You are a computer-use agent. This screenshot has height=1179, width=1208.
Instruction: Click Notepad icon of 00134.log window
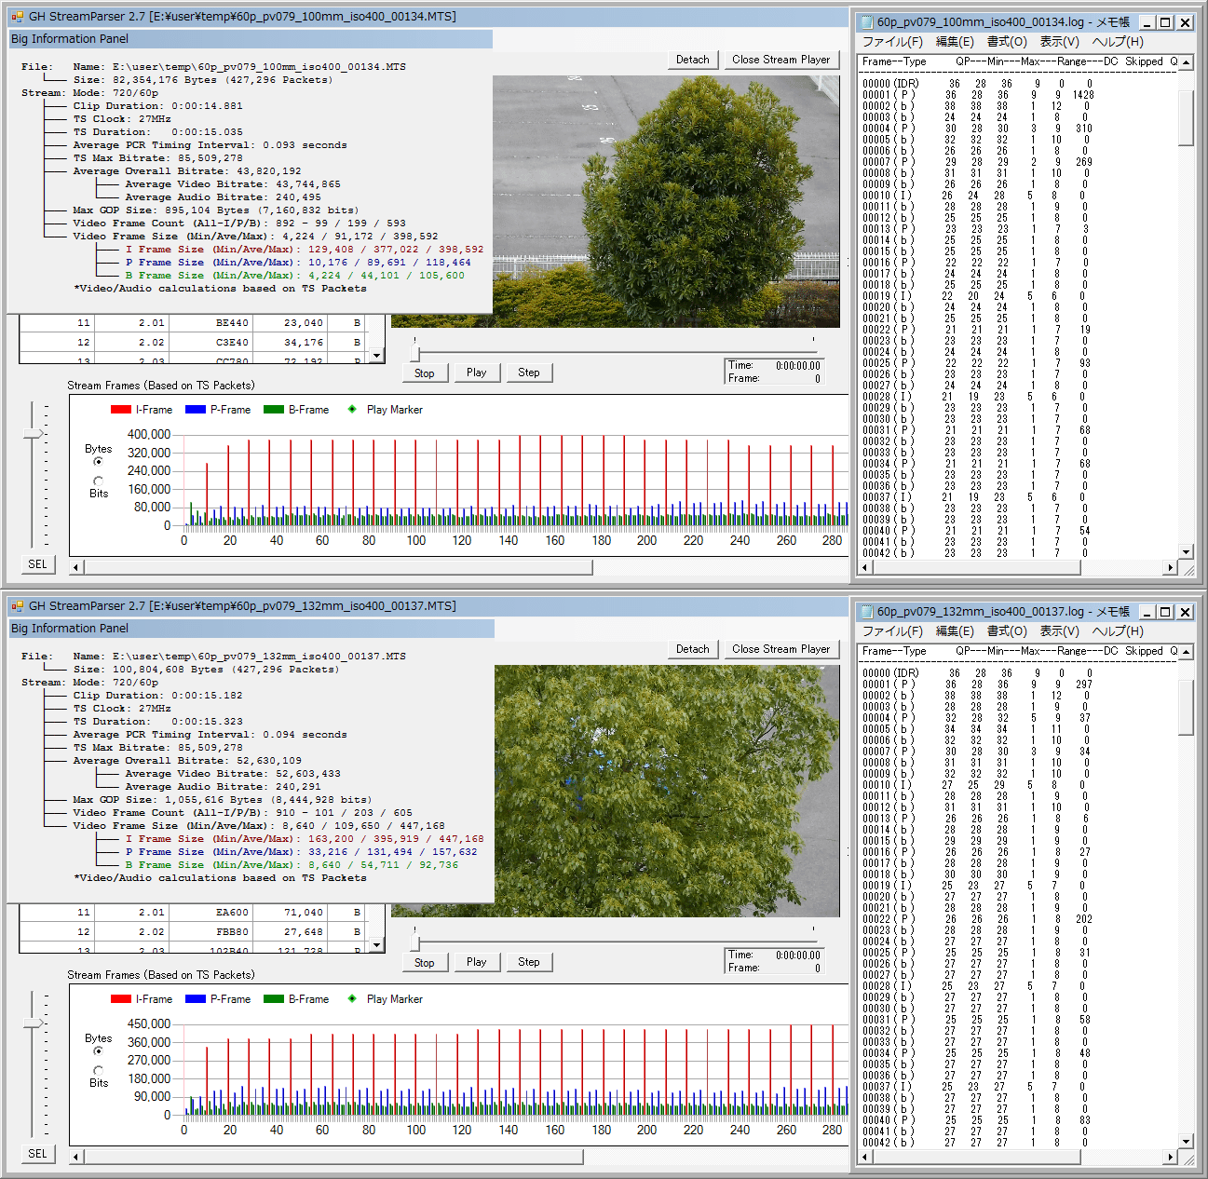(866, 22)
